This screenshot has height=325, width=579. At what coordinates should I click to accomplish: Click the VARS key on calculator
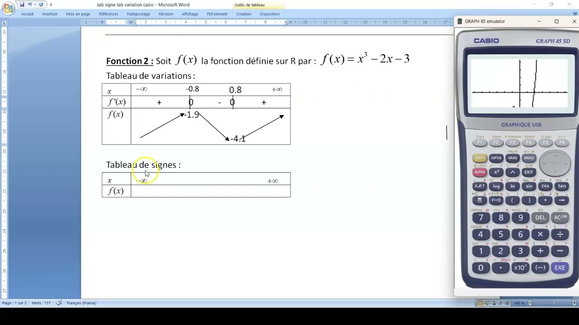click(513, 158)
